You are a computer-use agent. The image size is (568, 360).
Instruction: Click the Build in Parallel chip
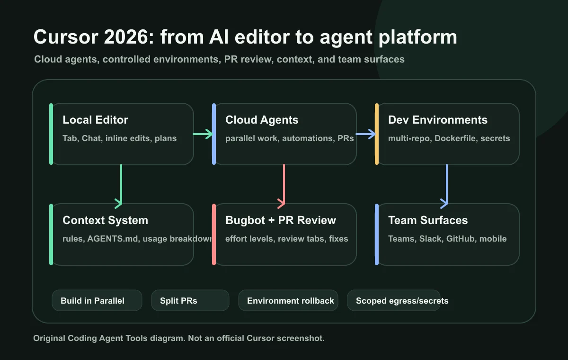[x=97, y=300]
